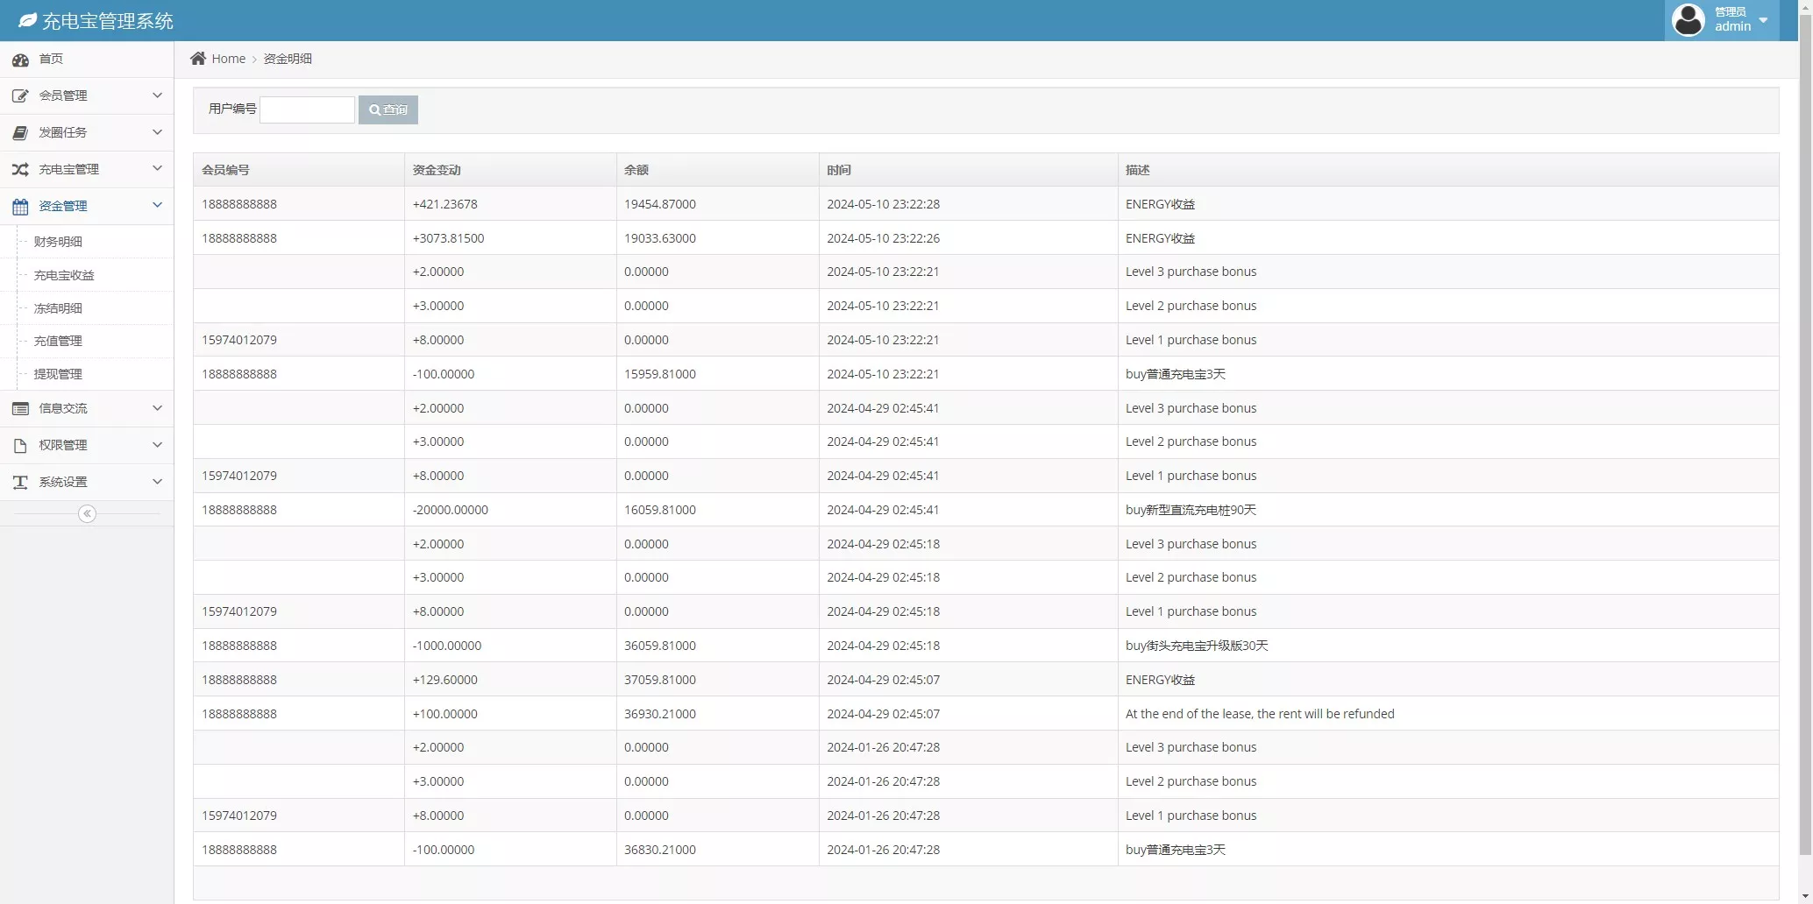The width and height of the screenshot is (1813, 904).
Task: Click the dashboard icon beside 首页
Action: 20,60
